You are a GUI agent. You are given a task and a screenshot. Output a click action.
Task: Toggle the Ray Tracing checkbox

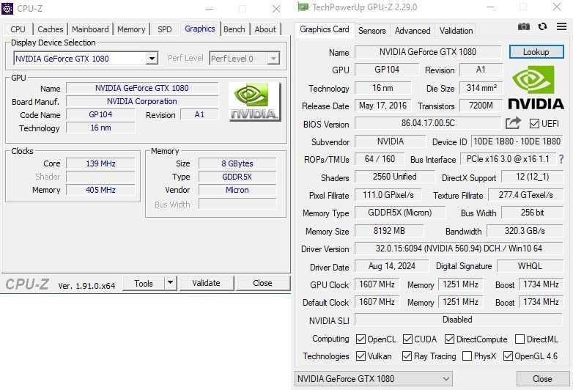pos(407,356)
